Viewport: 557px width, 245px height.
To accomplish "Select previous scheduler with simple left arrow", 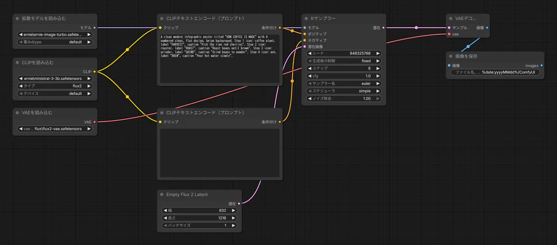I will pyautogui.click(x=310, y=91).
